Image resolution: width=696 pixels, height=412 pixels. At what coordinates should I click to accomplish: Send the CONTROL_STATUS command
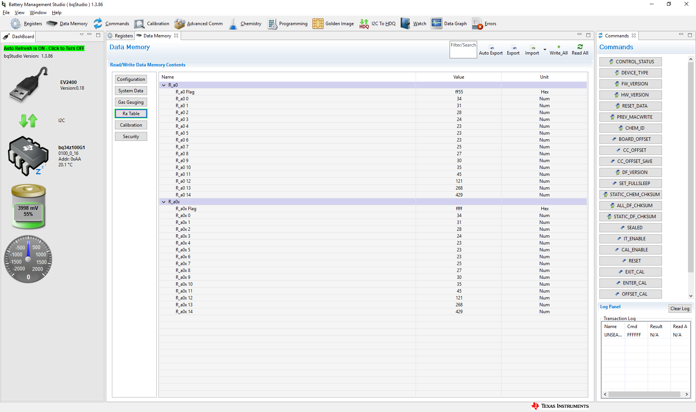pos(631,62)
